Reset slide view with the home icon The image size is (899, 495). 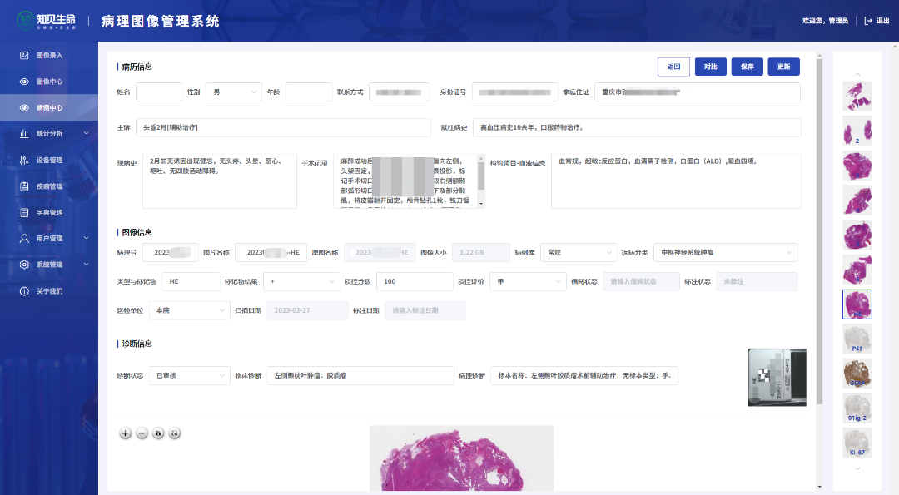[x=158, y=433]
